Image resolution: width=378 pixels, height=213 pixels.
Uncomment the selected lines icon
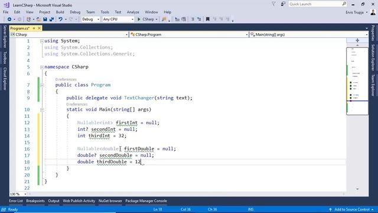click(x=199, y=19)
